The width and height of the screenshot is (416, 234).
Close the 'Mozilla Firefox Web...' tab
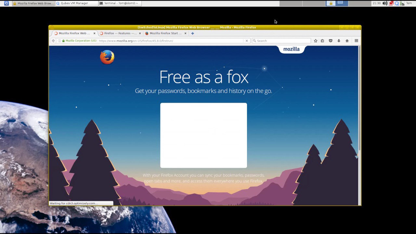95,33
